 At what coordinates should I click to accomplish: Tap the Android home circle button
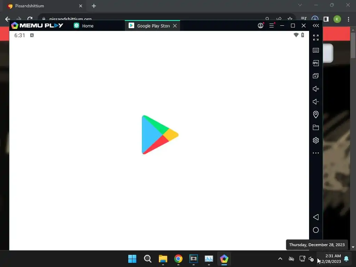click(x=316, y=230)
